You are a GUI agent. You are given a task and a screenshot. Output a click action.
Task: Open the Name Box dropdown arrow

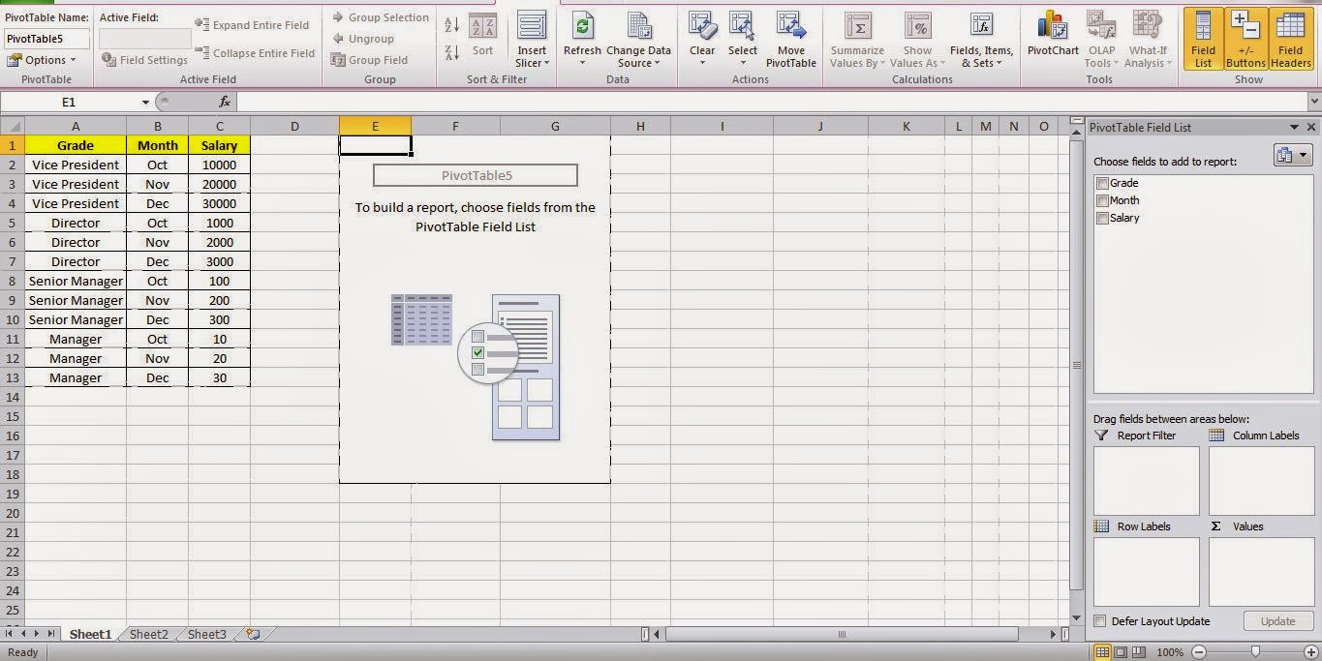pos(145,102)
